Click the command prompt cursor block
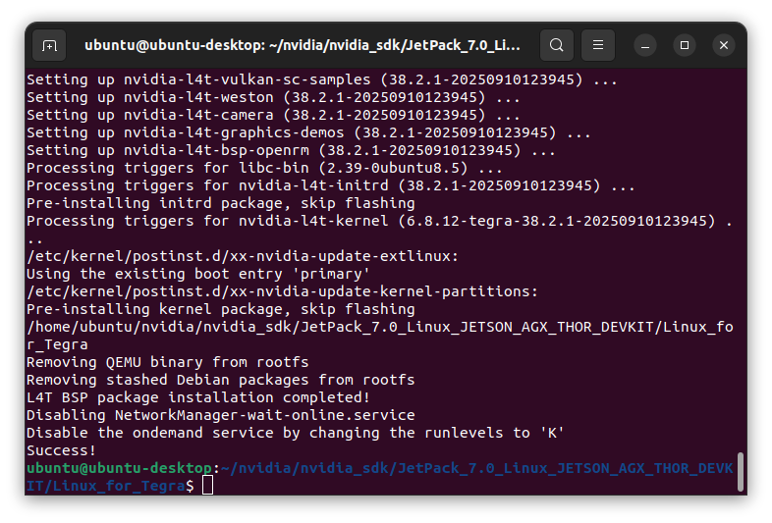 [x=208, y=485]
